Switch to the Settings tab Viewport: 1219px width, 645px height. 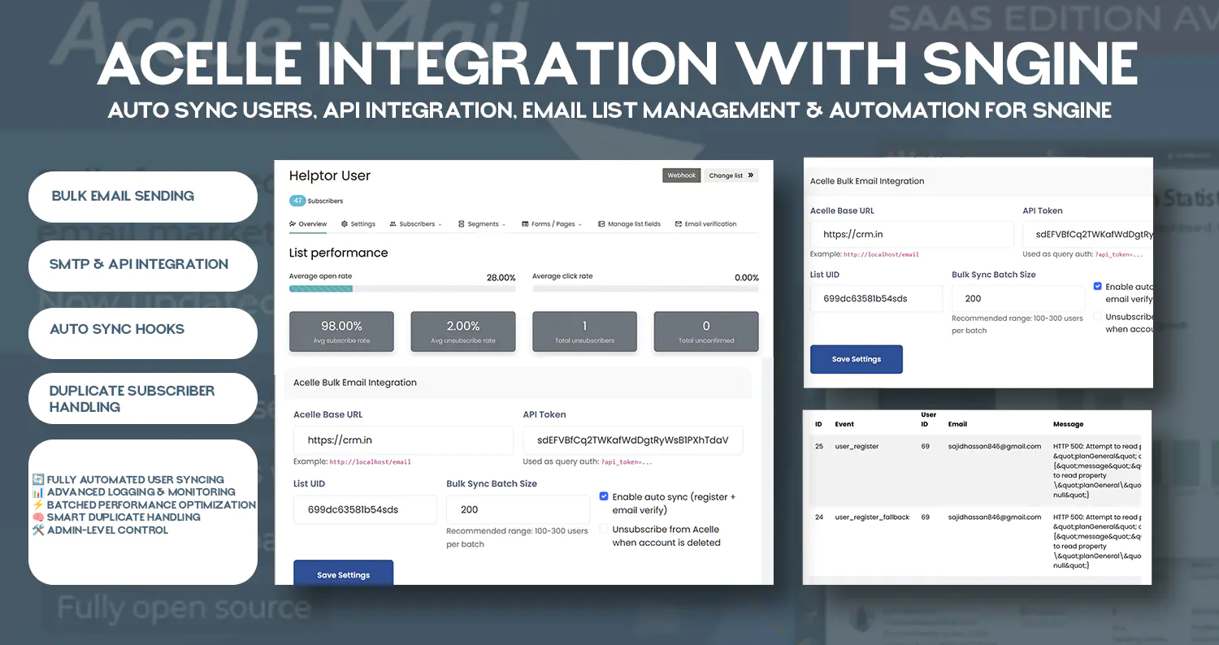point(358,224)
